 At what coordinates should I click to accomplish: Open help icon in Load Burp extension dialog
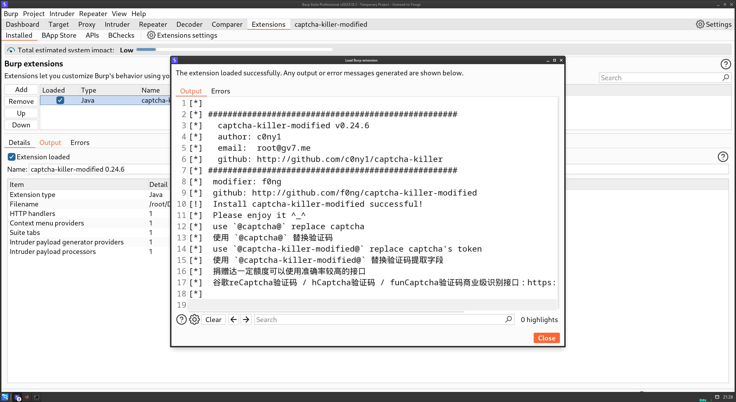click(x=181, y=319)
